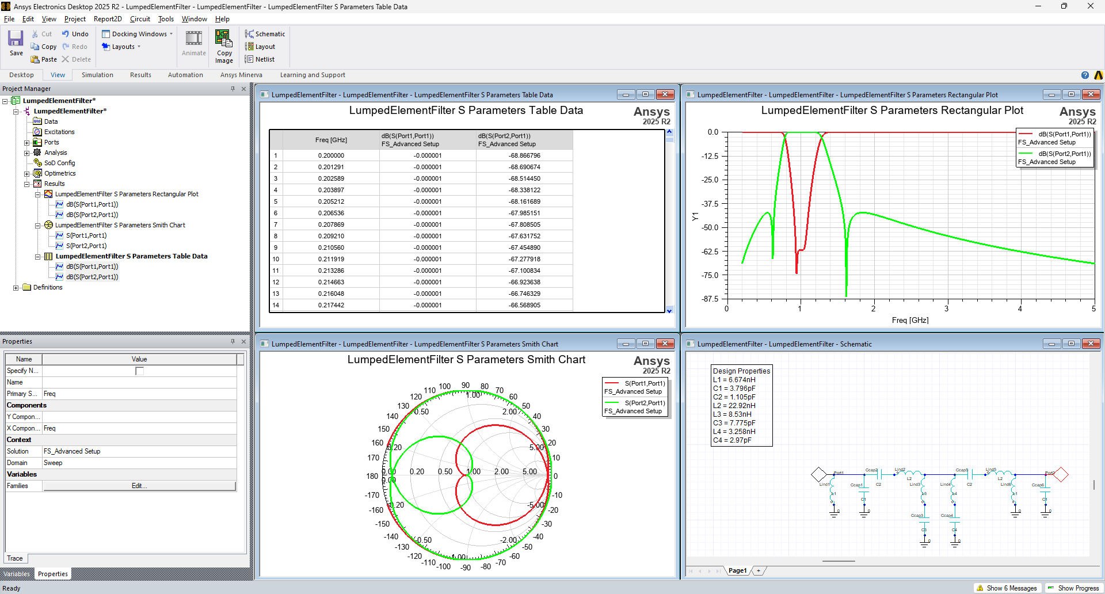Collapse the Results tree node
1105x594 pixels.
tap(26, 184)
